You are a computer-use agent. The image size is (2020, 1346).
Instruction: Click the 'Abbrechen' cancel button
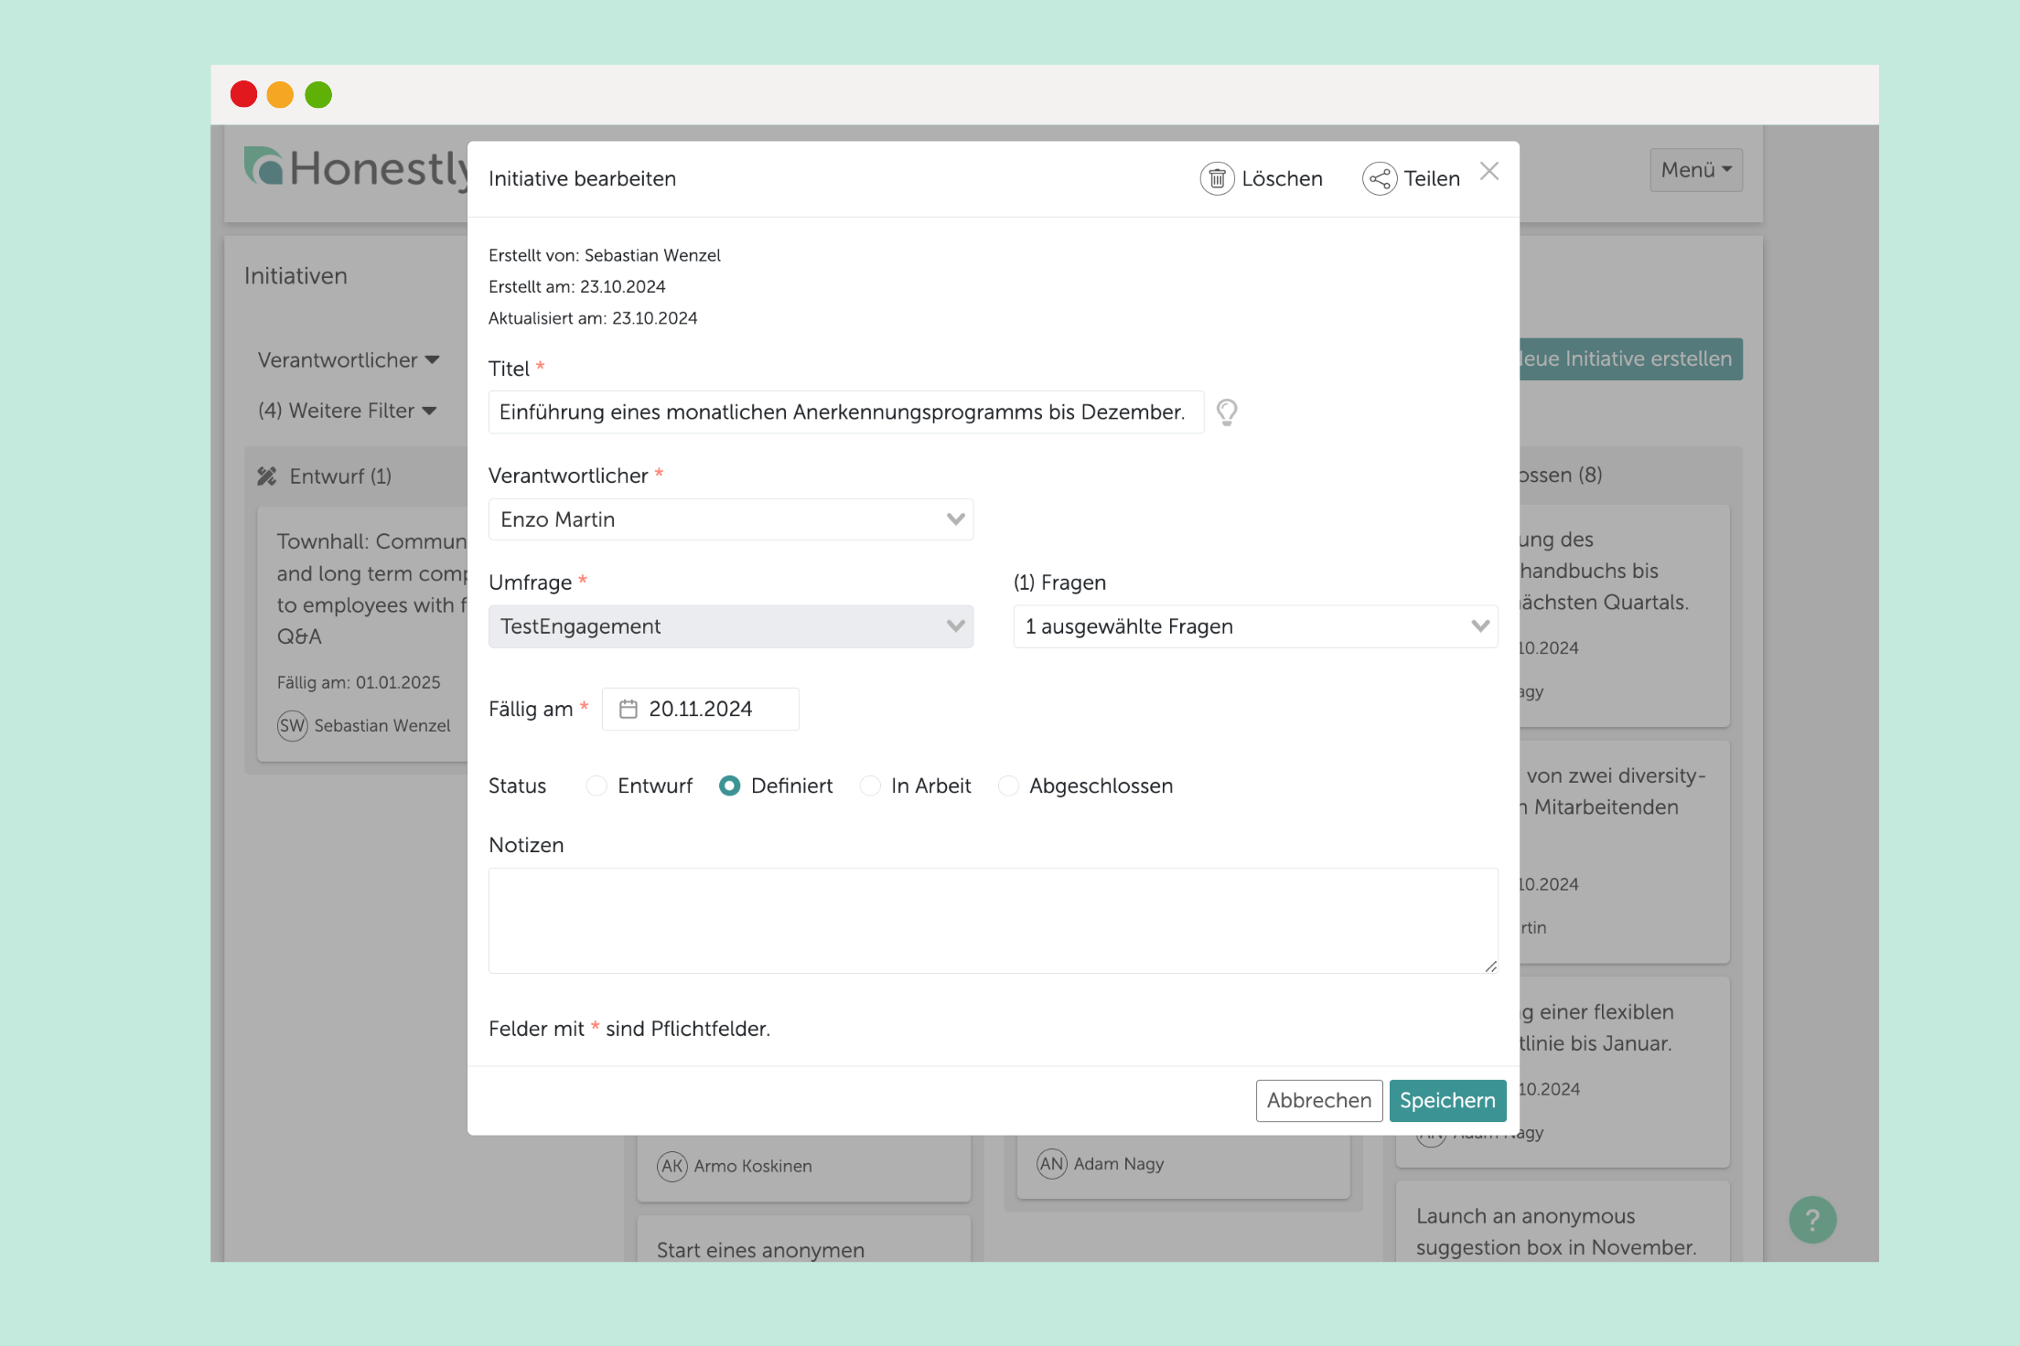pyautogui.click(x=1316, y=1098)
